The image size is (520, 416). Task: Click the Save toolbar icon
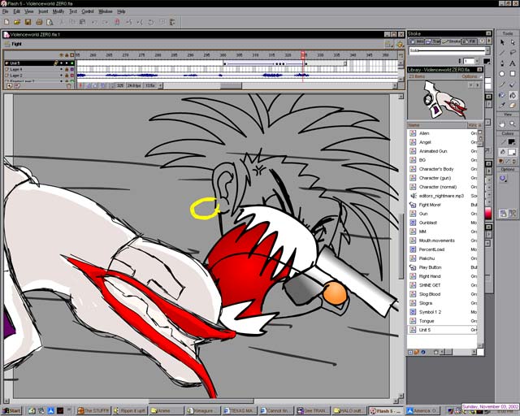click(x=28, y=22)
